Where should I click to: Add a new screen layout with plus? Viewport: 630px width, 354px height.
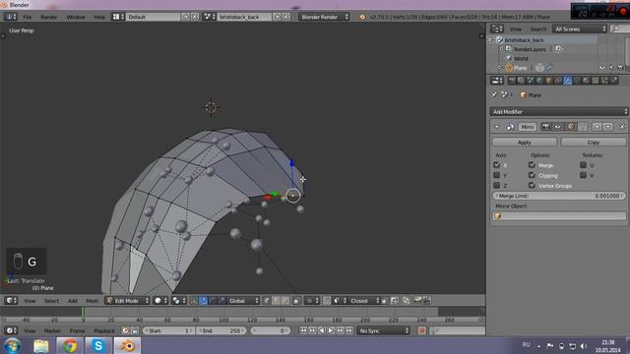pos(186,17)
